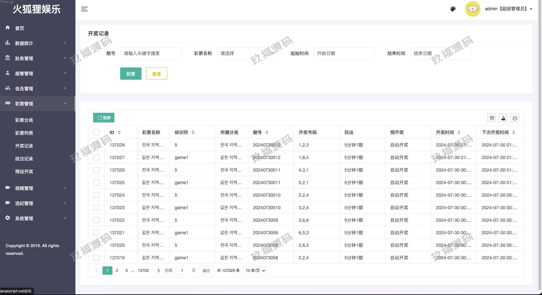Click the 检索 search button
Viewport: 542px width, 295px height.
point(131,74)
